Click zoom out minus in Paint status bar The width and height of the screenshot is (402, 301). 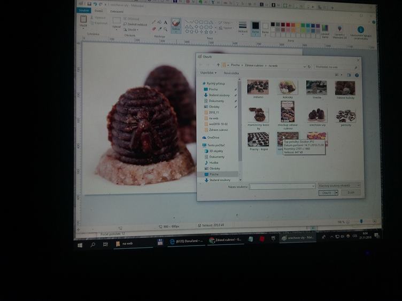point(347,222)
